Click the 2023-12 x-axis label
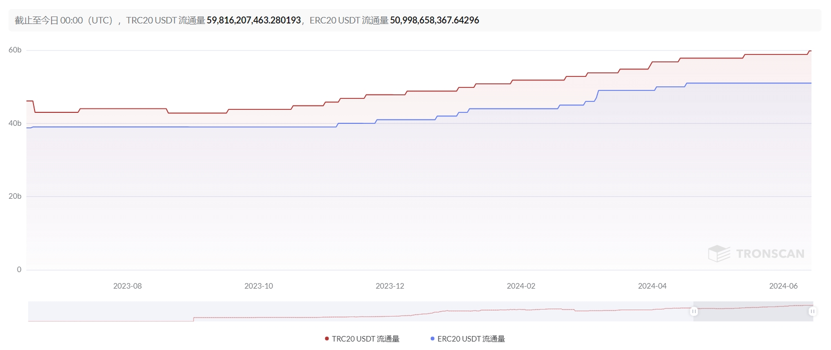The height and width of the screenshot is (350, 831). pos(390,286)
